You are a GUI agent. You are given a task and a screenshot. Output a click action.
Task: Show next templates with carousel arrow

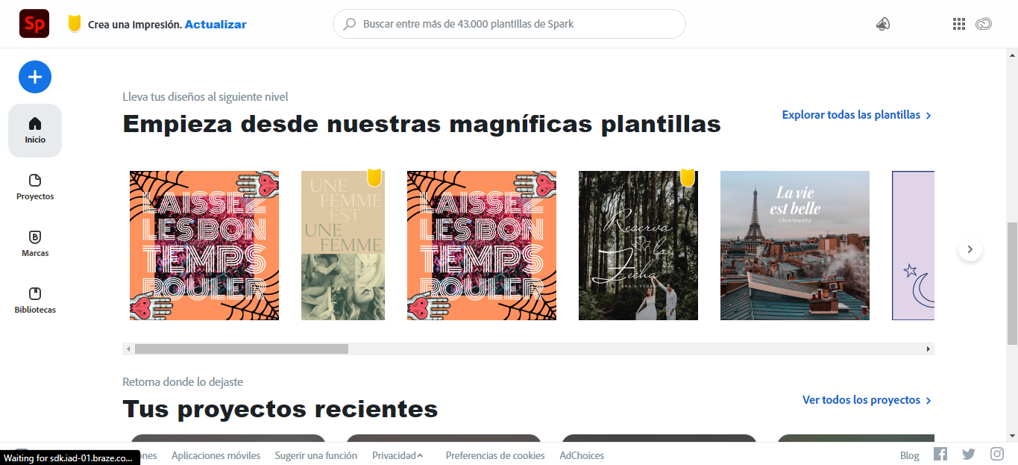pos(970,249)
